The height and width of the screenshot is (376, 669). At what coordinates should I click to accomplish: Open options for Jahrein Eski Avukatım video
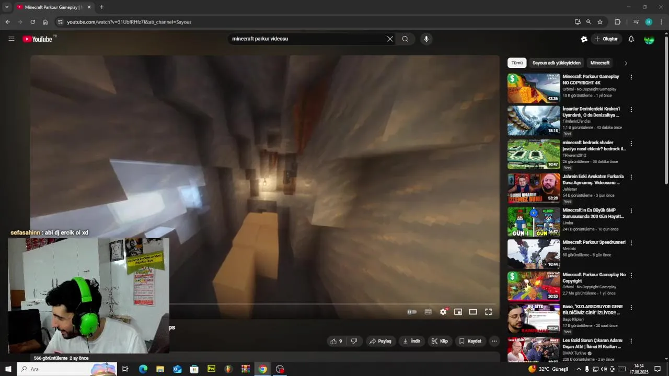pos(631,177)
